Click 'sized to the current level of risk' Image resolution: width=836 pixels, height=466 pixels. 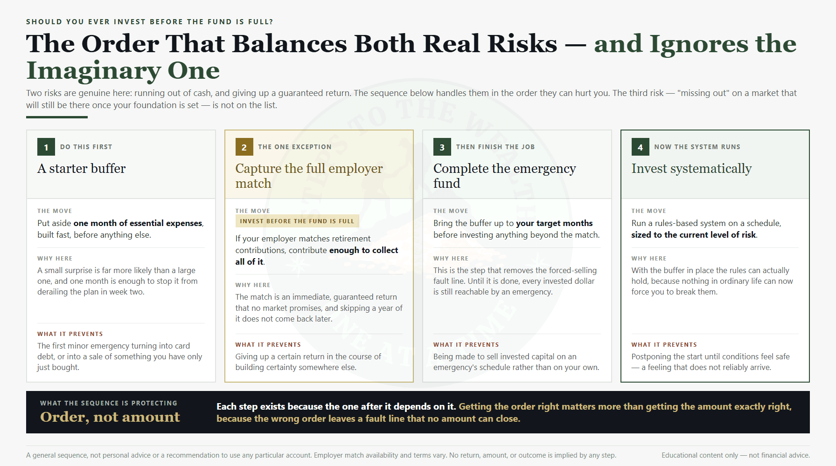pyautogui.click(x=693, y=235)
